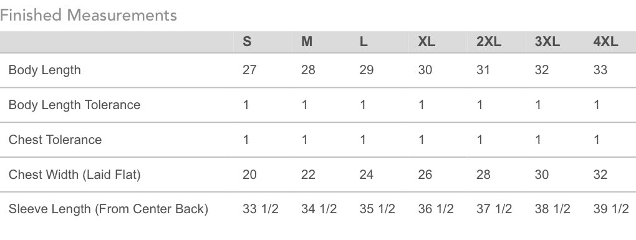Click the Finished Measurements heading
Image resolution: width=636 pixels, height=240 pixels.
pos(89,16)
